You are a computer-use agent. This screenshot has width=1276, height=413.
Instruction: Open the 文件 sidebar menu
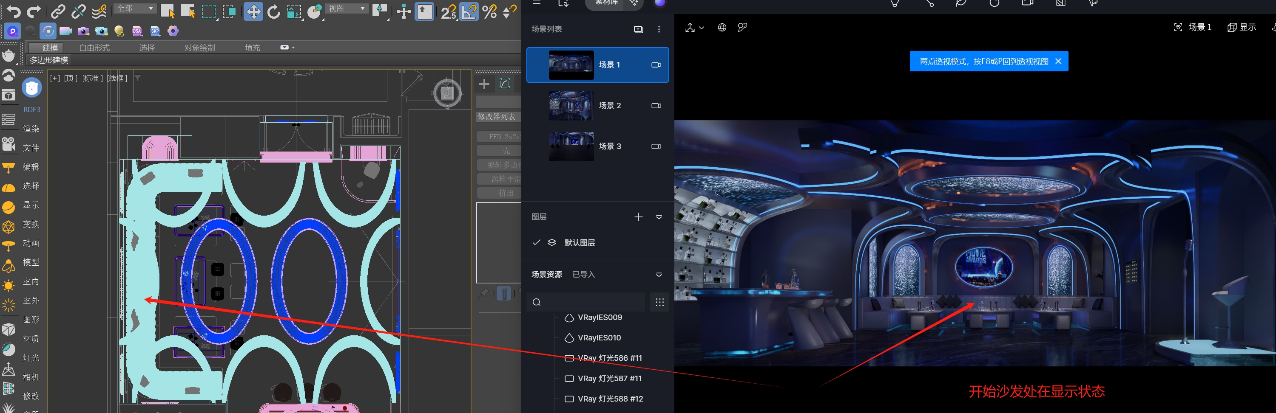point(31,147)
